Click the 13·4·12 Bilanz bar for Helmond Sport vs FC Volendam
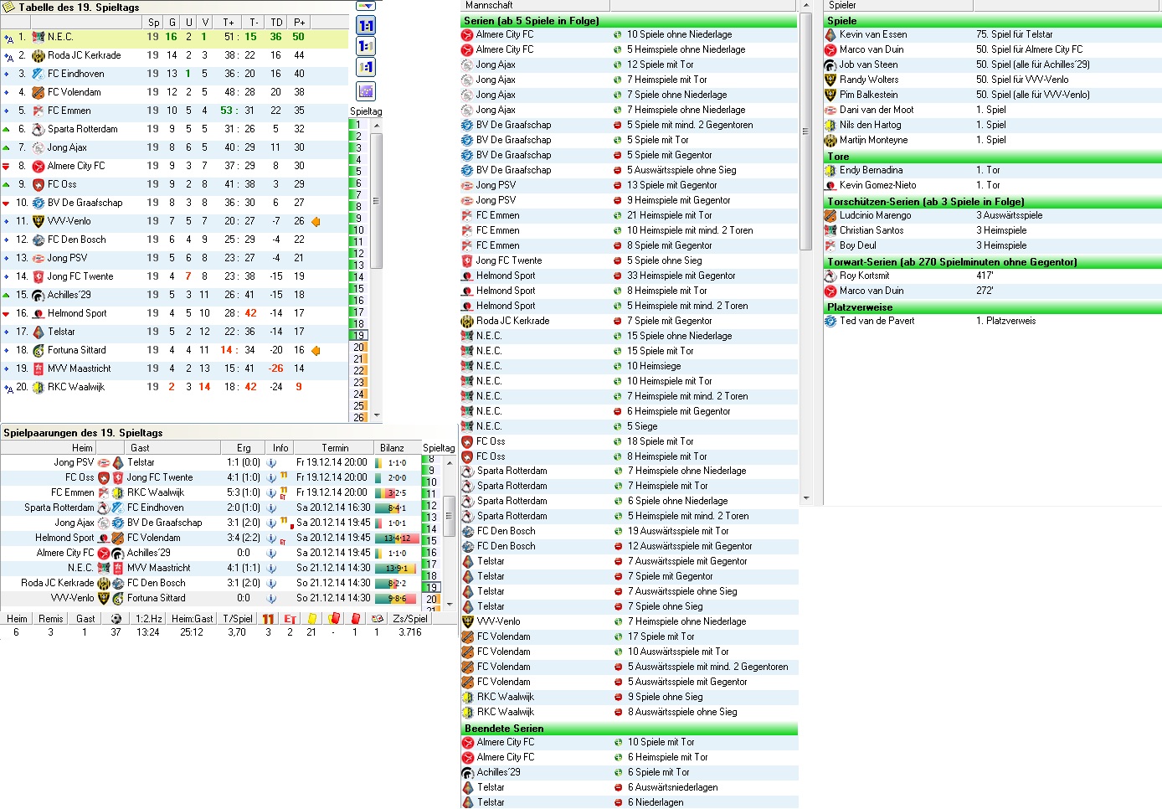The image size is (1162, 809). (397, 538)
